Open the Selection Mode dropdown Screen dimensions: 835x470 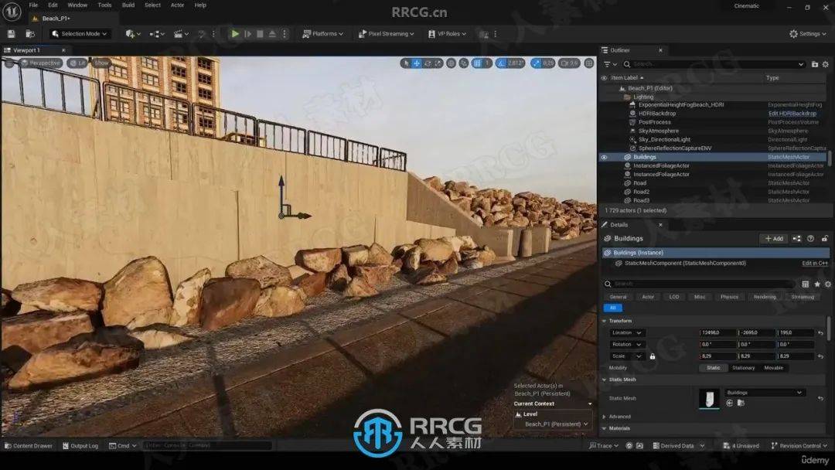pyautogui.click(x=80, y=33)
